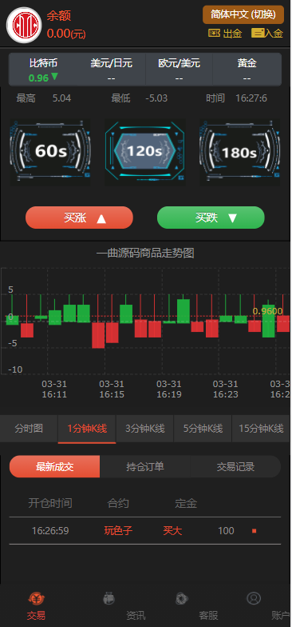Viewport: 292px width, 627px height.
Task: Switch chart to 1分钟K线
Action: (87, 429)
